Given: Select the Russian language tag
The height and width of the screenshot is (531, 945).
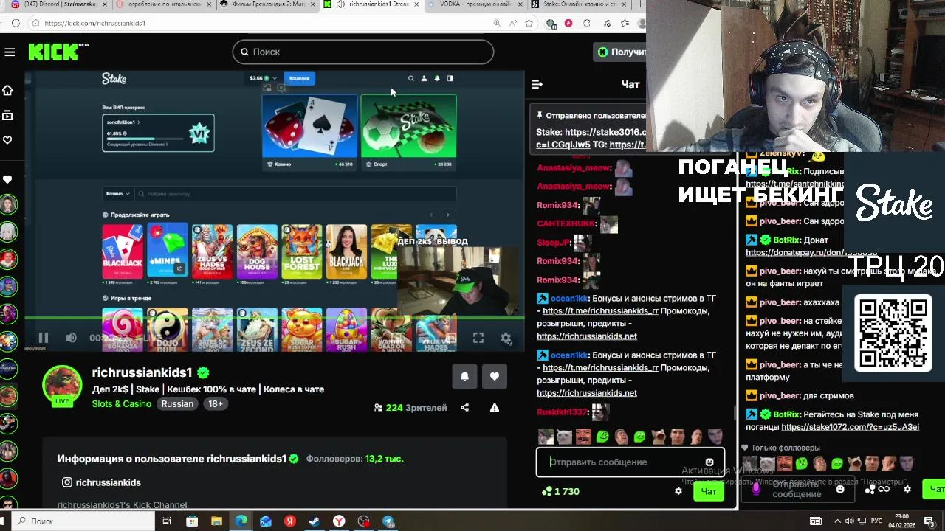Looking at the screenshot, I should (177, 404).
